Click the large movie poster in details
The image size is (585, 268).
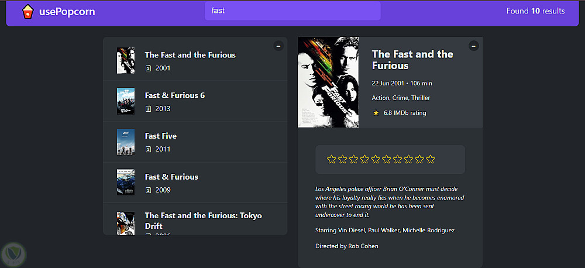pos(328,82)
